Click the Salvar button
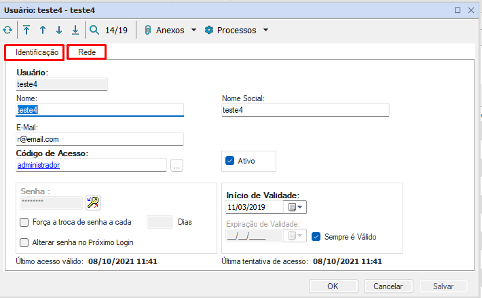 [443, 286]
